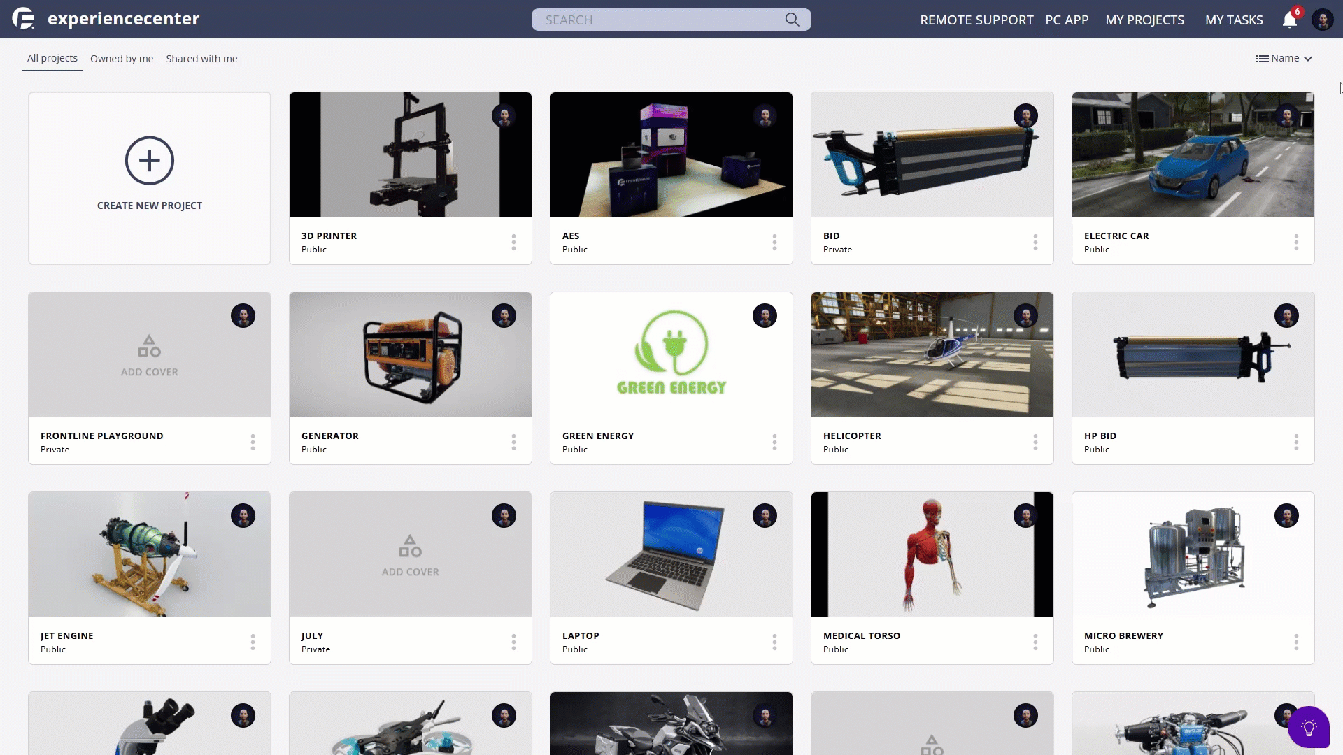This screenshot has height=755, width=1343.
Task: Expand the Name sort dropdown
Action: [x=1284, y=59]
